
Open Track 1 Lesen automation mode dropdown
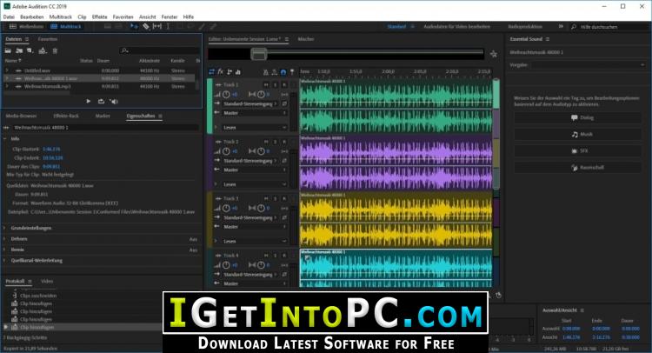(255, 127)
